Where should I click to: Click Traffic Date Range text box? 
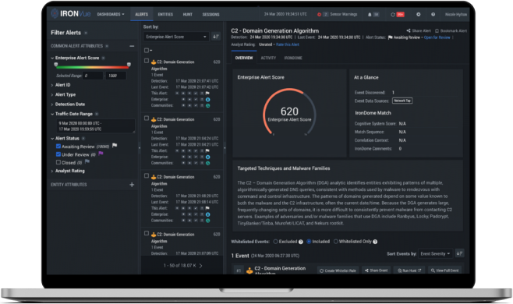point(96,126)
